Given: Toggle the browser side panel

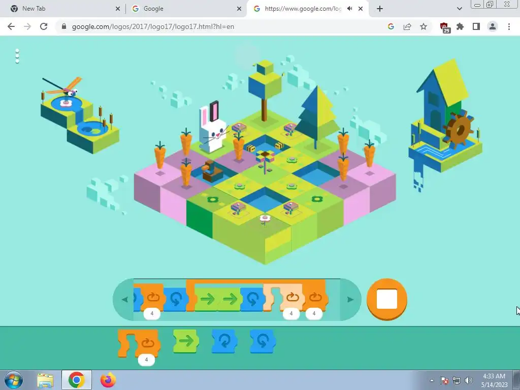Looking at the screenshot, I should [476, 26].
